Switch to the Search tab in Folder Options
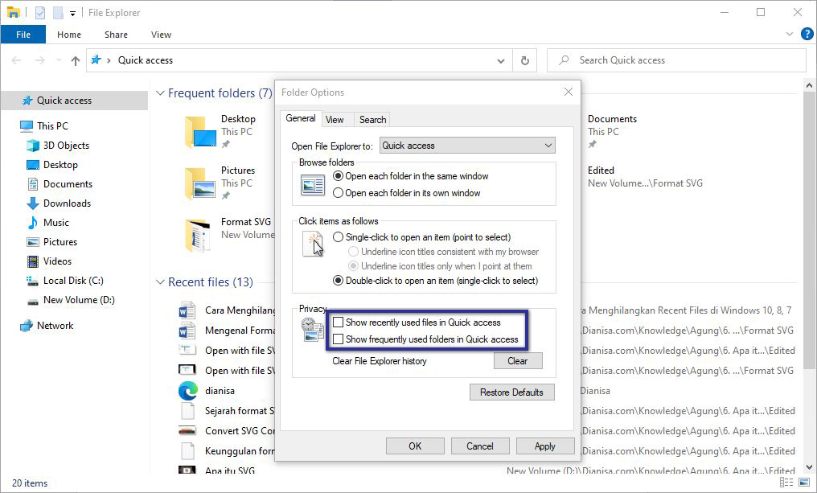Screen dimensions: 817x493 [x=372, y=118]
